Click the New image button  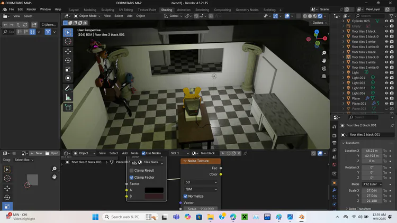pos(36,153)
